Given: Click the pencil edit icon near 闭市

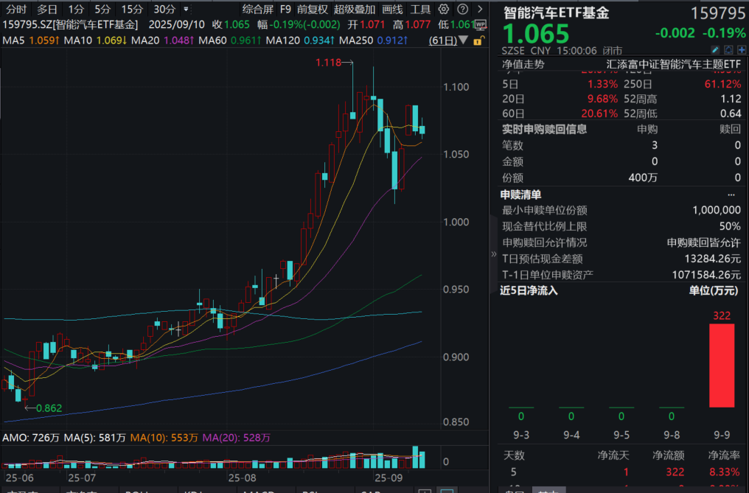Looking at the screenshot, I should (x=715, y=49).
